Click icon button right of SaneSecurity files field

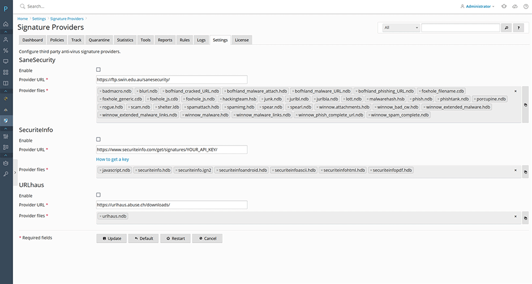(526, 105)
